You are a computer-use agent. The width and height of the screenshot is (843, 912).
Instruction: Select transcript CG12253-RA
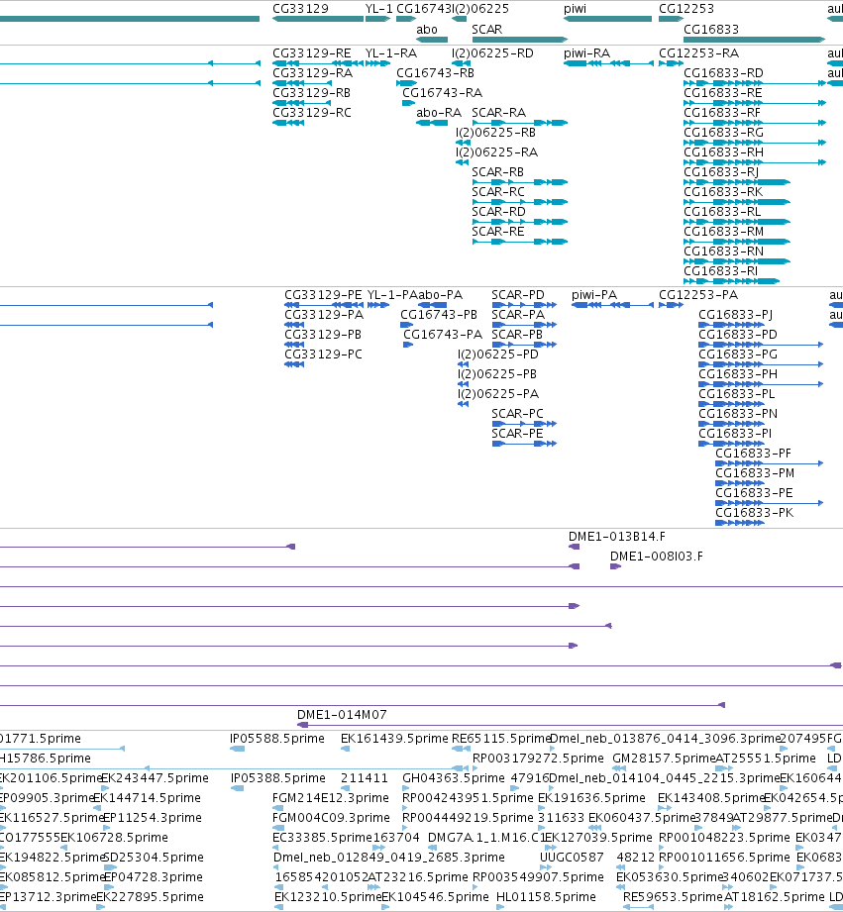click(x=698, y=53)
